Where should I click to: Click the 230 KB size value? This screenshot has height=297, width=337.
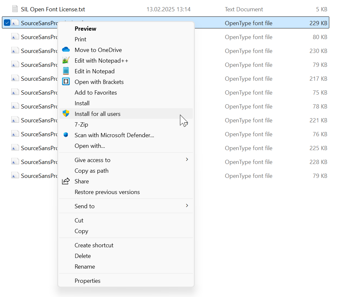tap(318, 51)
